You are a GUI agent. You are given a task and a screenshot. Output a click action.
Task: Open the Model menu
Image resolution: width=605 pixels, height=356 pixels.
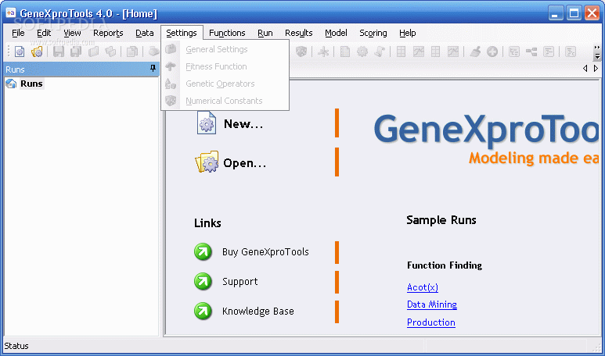click(336, 33)
